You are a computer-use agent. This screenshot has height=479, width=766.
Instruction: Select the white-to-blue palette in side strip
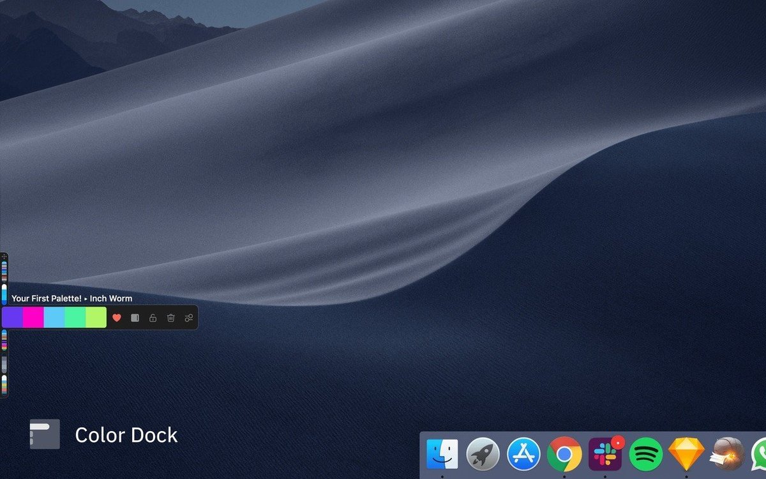tap(4, 294)
